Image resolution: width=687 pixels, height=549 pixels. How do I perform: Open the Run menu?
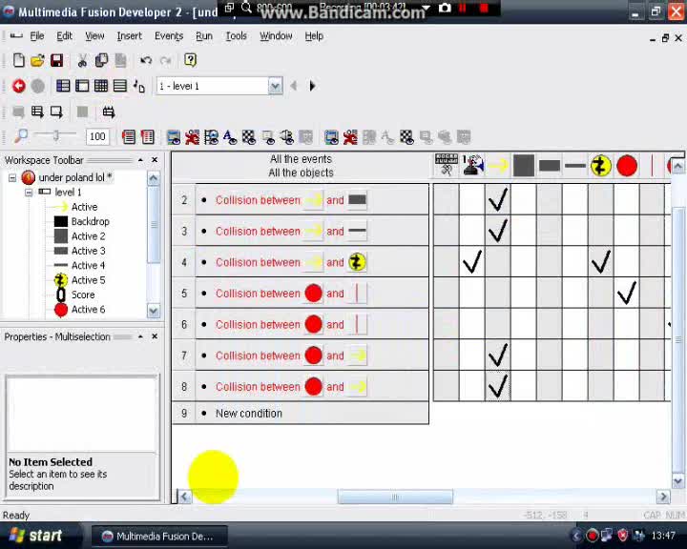click(x=204, y=36)
